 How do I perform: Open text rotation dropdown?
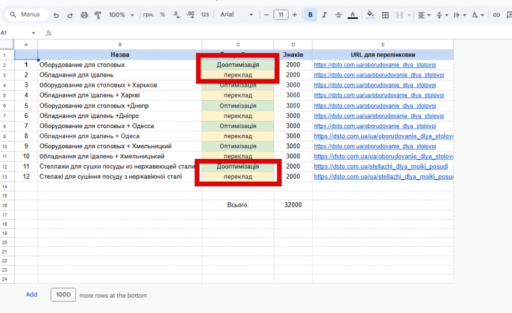pos(478,15)
